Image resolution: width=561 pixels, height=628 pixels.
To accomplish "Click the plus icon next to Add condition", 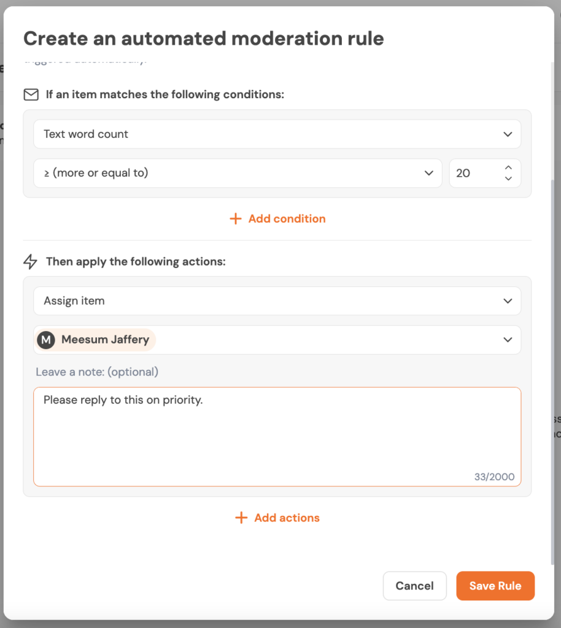I will [x=235, y=219].
